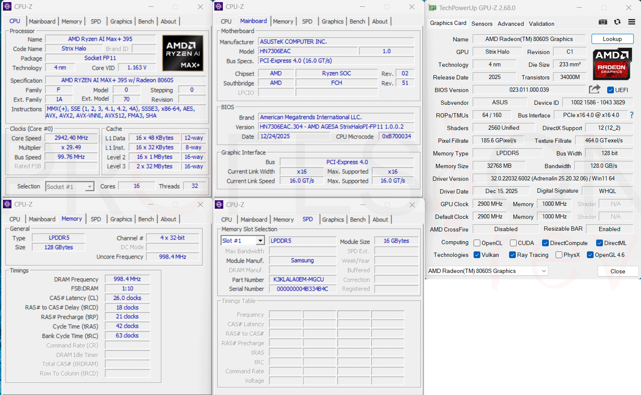Toggle the UEFI checkbox in GPU-Z
641x395 pixels.
tap(611, 90)
